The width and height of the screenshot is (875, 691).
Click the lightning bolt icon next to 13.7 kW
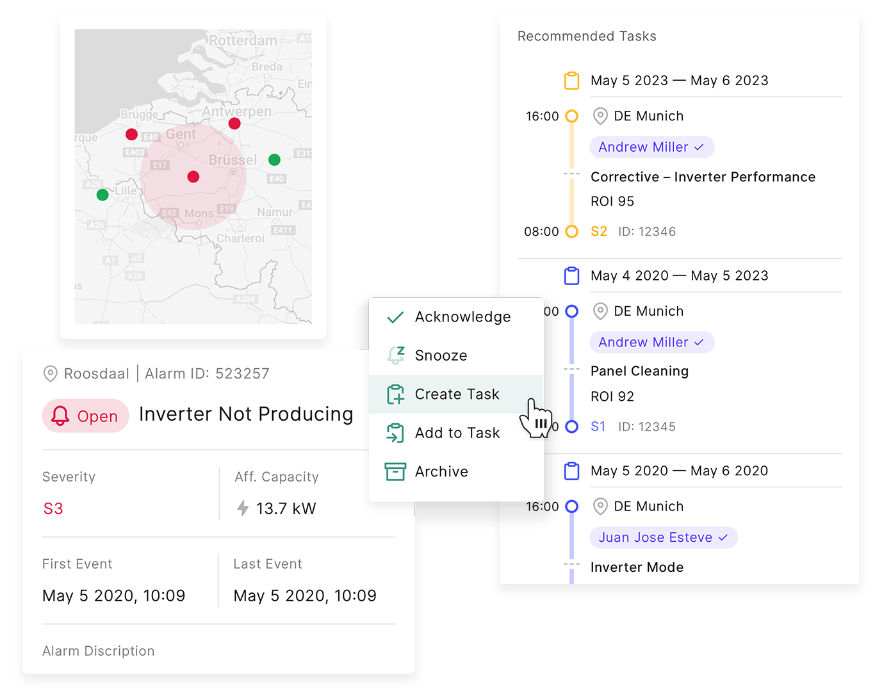click(243, 508)
